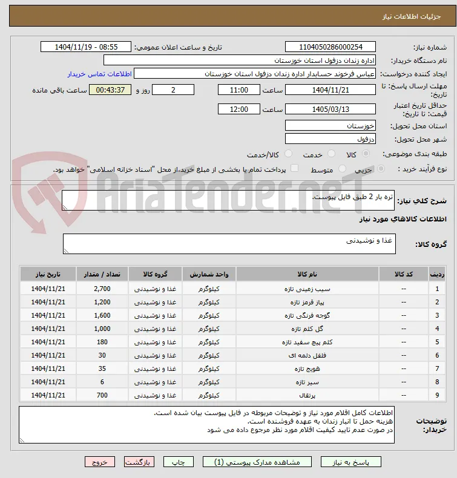Open مشاهده مدارک پیوستی (1) button
Image resolution: width=457 pixels, height=478 pixels.
(x=257, y=462)
